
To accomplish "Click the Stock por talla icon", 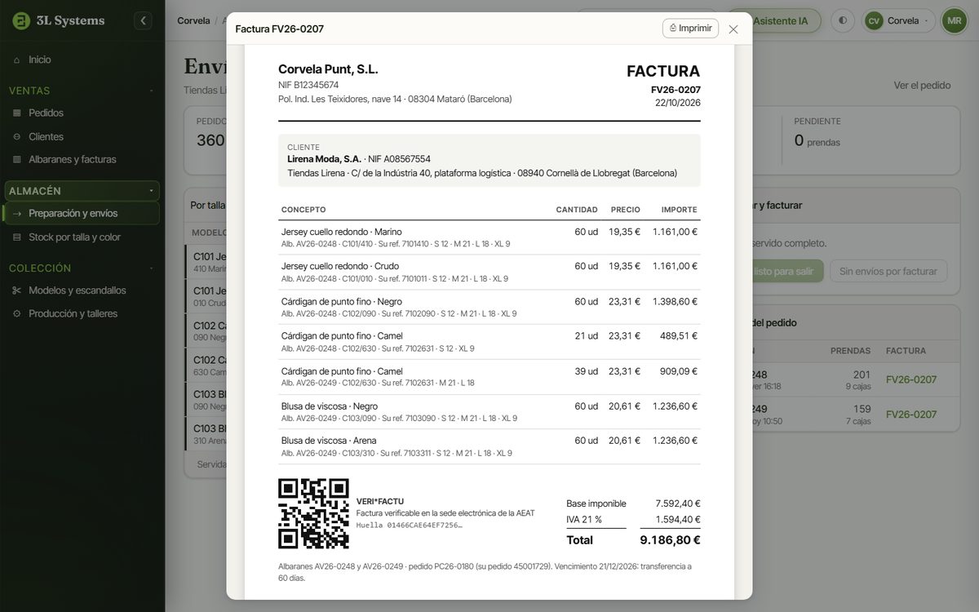I will 17,237.
